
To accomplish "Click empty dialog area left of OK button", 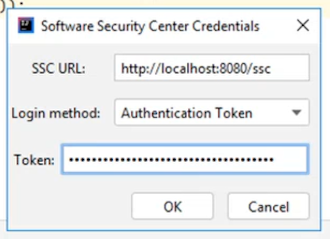I will point(71,206).
